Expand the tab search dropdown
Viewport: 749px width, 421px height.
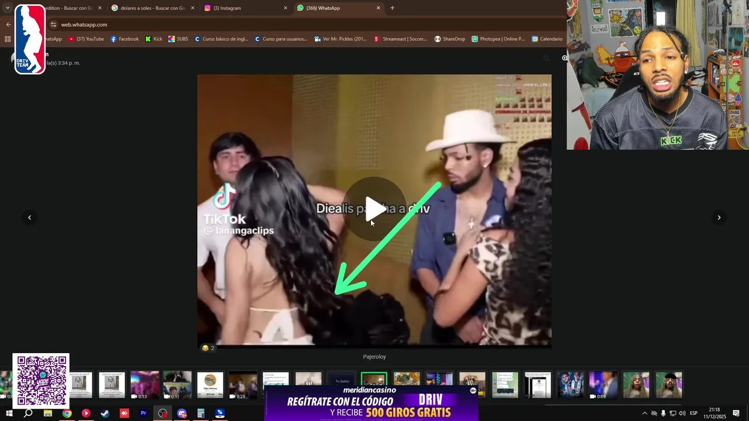(x=8, y=8)
